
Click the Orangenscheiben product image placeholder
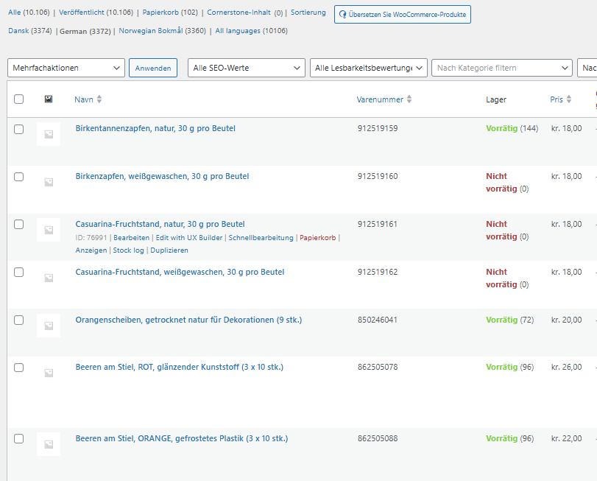(x=49, y=326)
